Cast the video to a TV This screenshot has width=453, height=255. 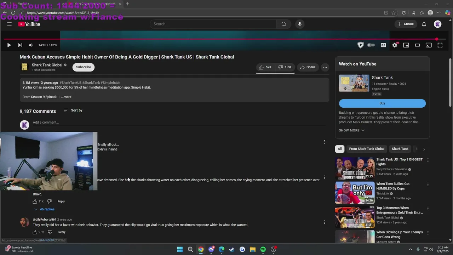429,45
